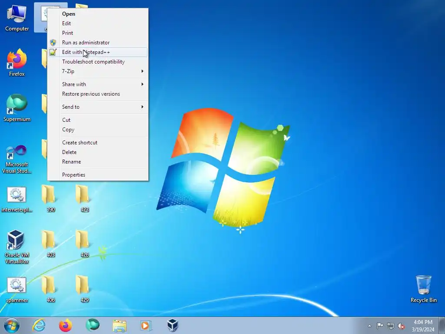Select the folder named 403
This screenshot has height=334, width=445.
point(50,244)
